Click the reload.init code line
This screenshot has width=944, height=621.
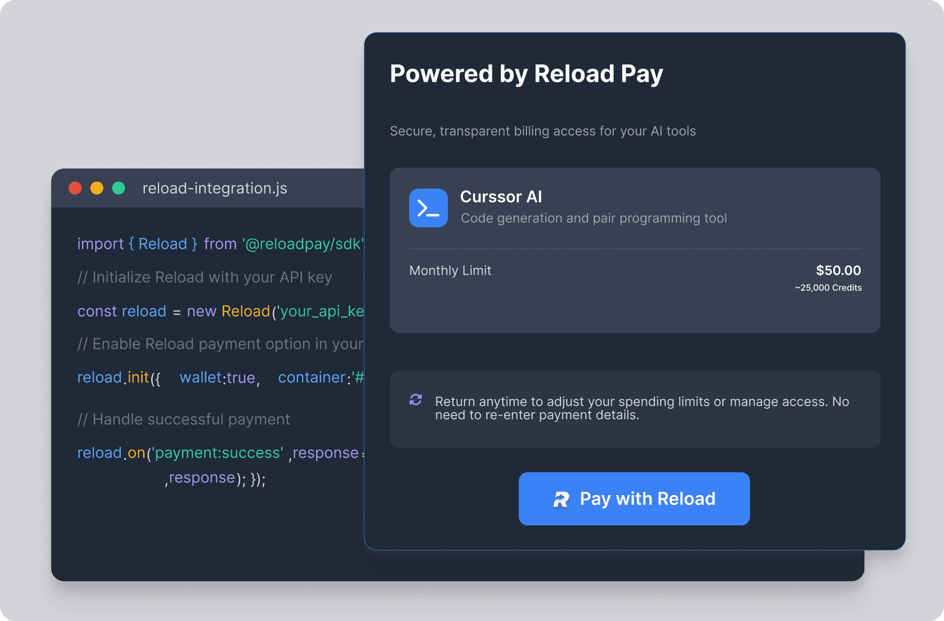click(x=221, y=378)
